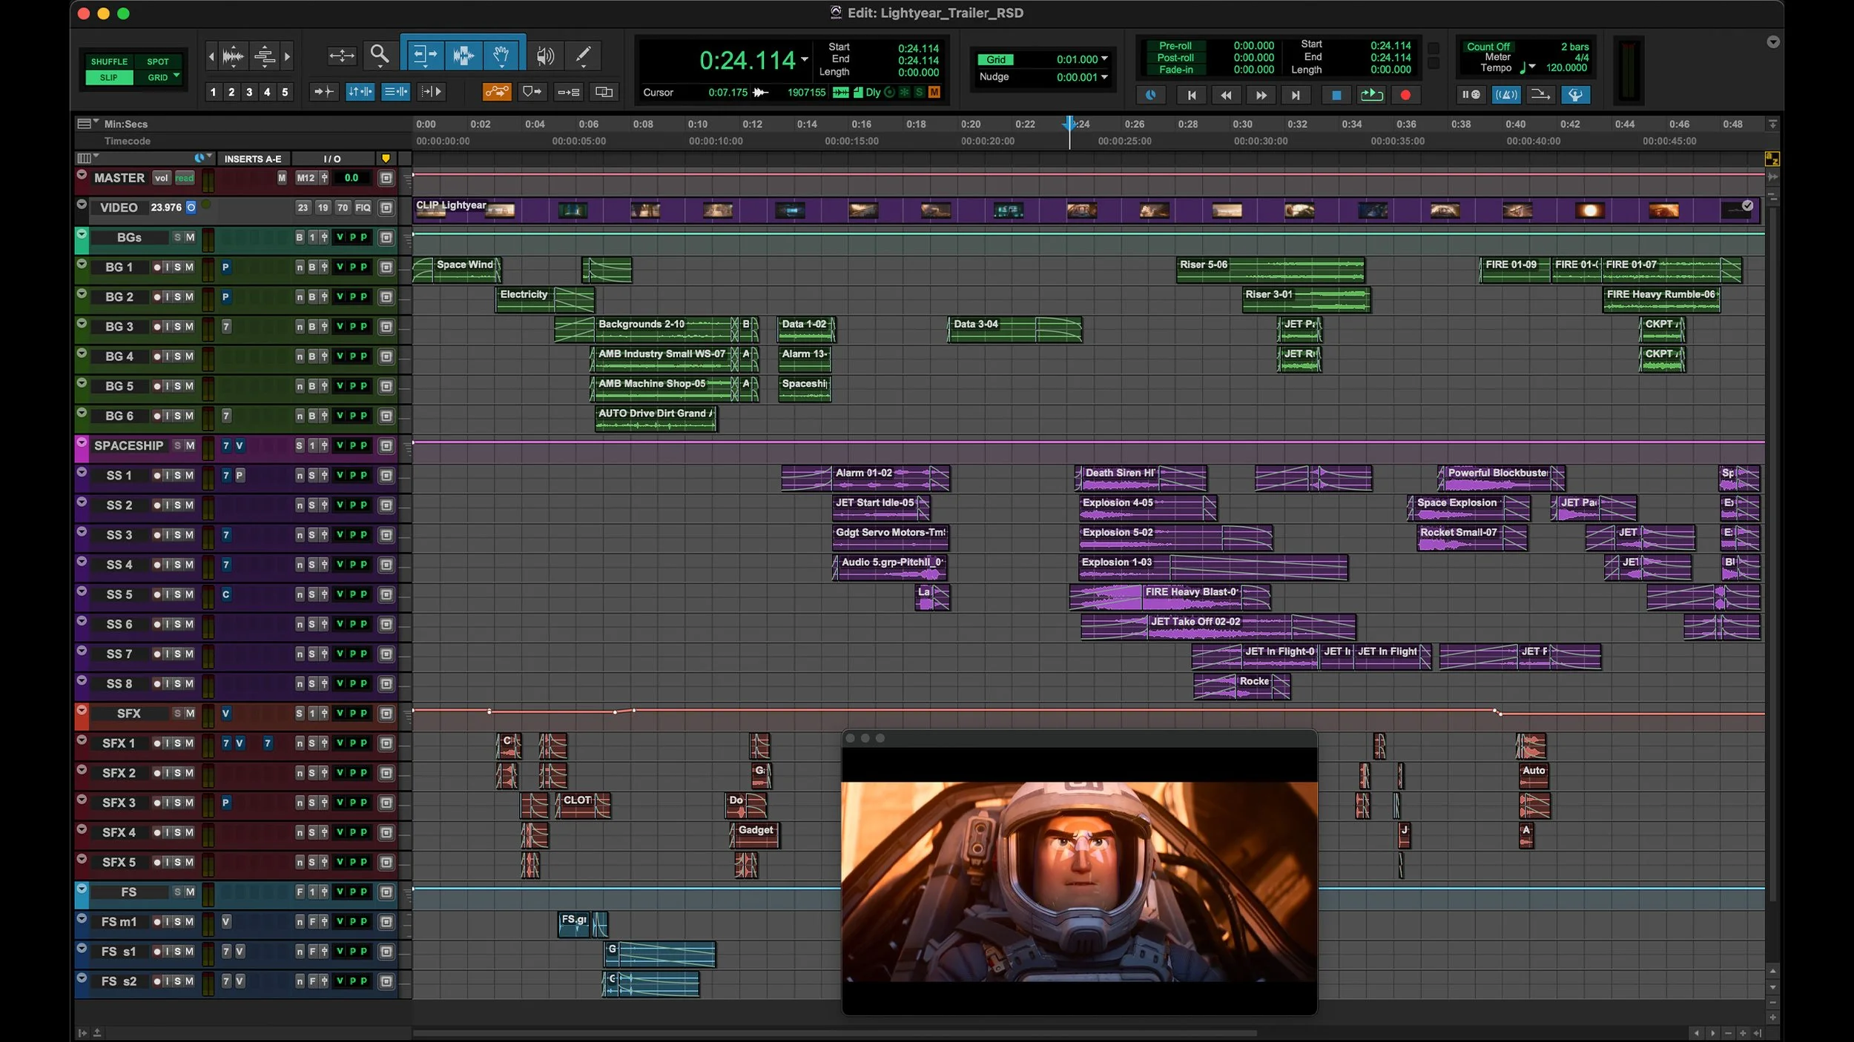Screen dimensions: 1854x1042
Task: Select the Zoomer magnifier tool
Action: [380, 55]
